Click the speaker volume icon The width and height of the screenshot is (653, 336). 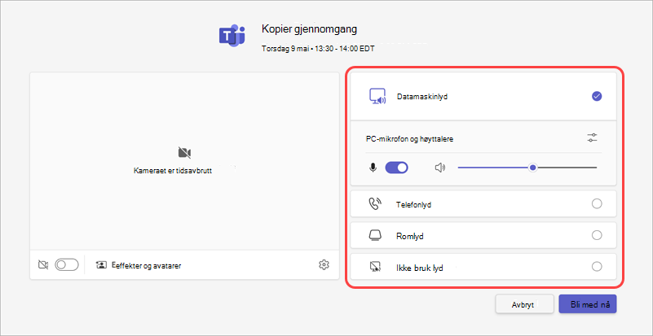pyautogui.click(x=439, y=168)
